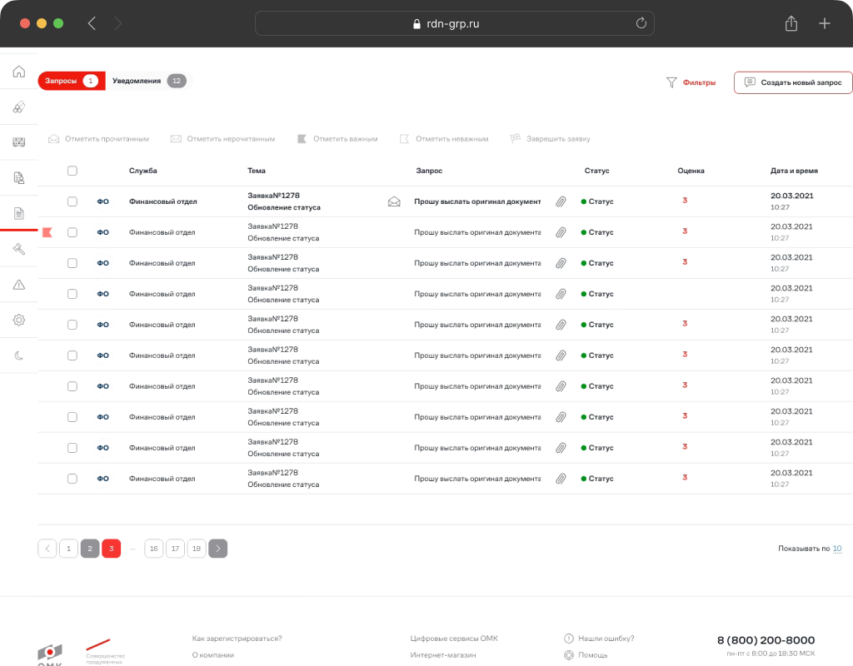Open the rows-per-page selector showing 10
Screen dimensions: 853x666
(x=836, y=549)
